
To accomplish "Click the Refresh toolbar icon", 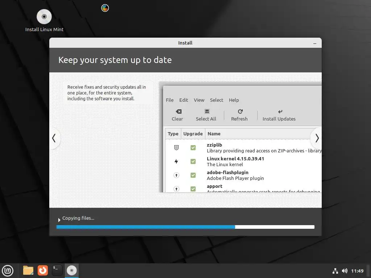I will [x=240, y=111].
